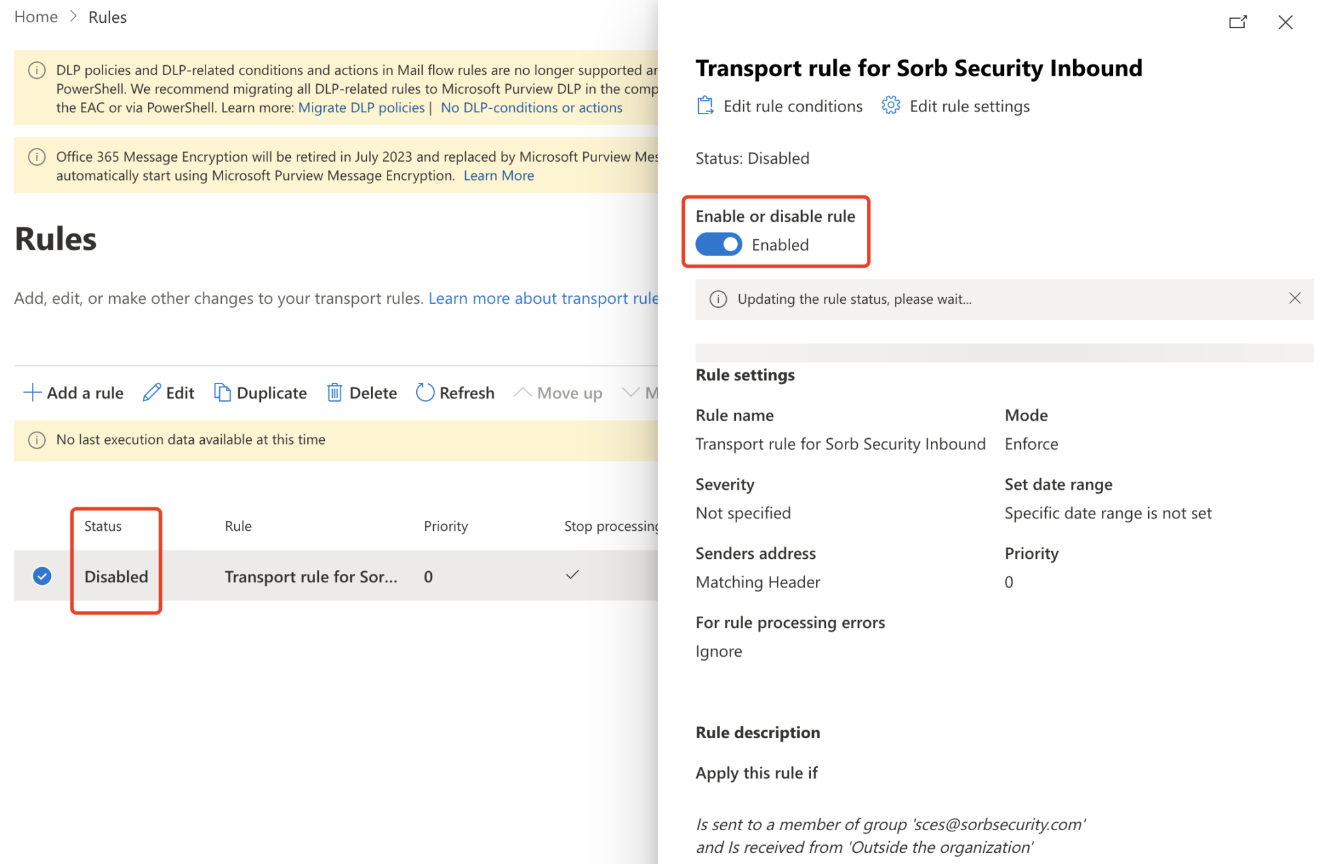Add a new mail flow rule
The height and width of the screenshot is (864, 1336).
72,392
